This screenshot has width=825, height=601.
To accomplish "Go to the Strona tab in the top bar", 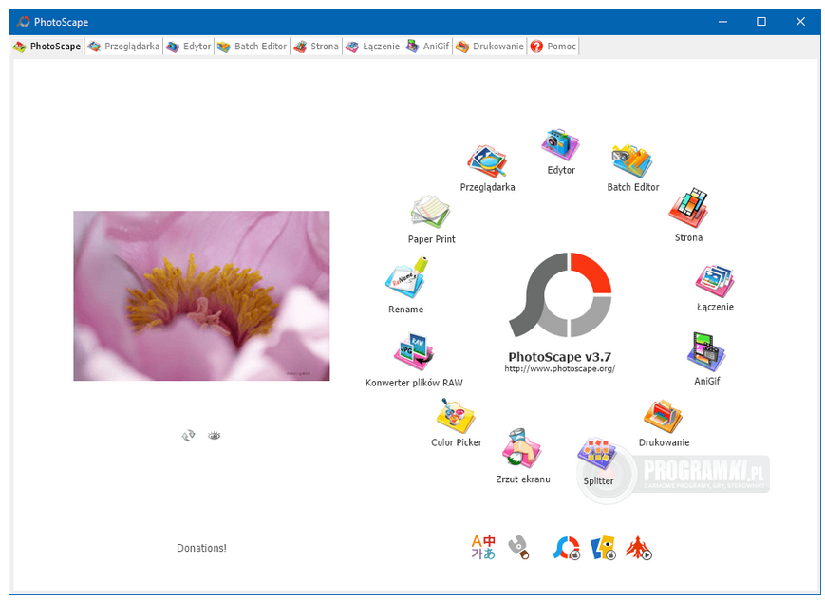I will (316, 47).
